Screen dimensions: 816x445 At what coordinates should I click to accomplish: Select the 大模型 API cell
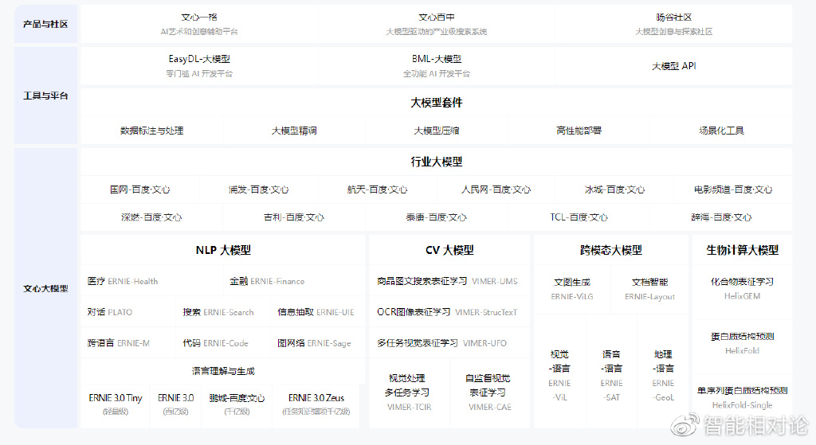[x=674, y=66]
